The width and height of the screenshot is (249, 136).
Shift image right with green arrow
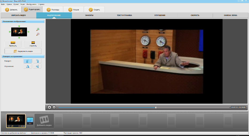[29, 32]
